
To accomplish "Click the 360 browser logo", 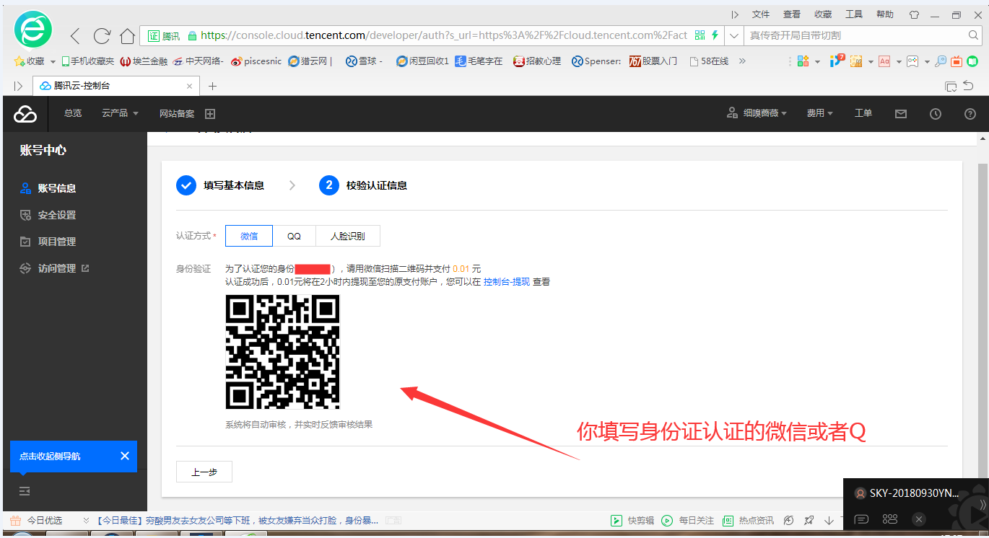I will tap(33, 30).
